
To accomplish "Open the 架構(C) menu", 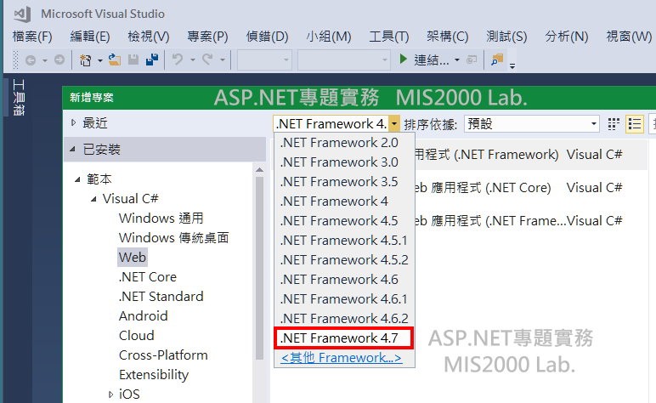I will (447, 37).
